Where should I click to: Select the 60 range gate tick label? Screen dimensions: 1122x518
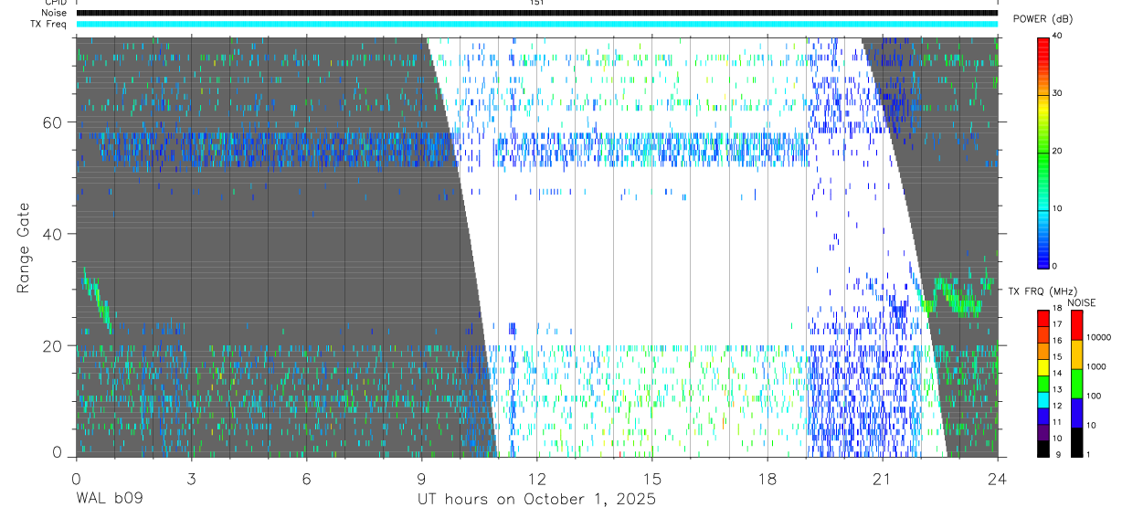click(51, 122)
